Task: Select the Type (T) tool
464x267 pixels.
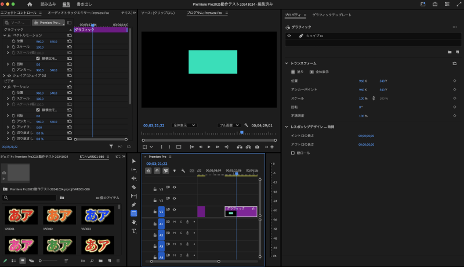Action: coord(134,231)
